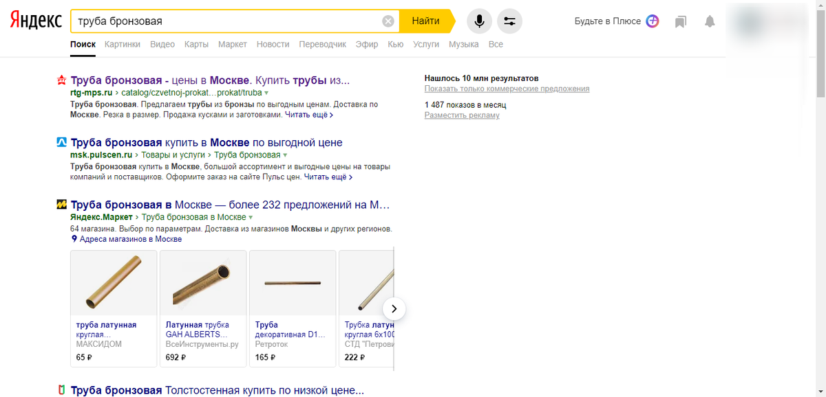Click the Plus circle icon
The image size is (826, 397).
[x=653, y=21]
